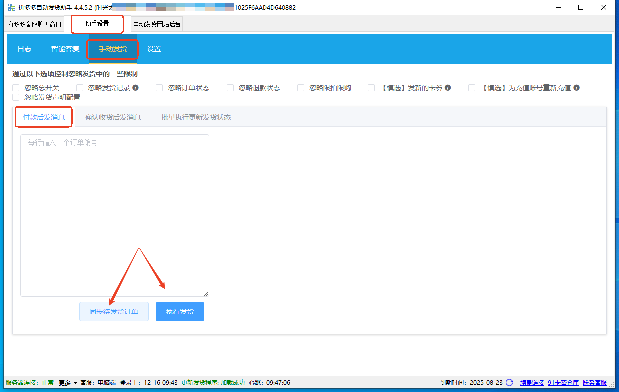Click the 同步待发货订单 button
619x392 pixels.
click(114, 312)
